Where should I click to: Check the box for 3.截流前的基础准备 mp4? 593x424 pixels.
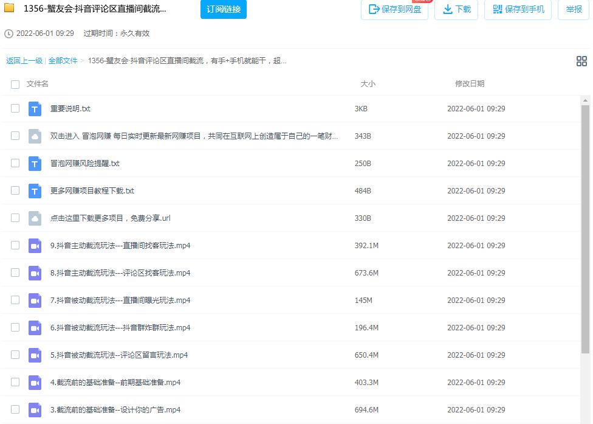[x=15, y=409]
